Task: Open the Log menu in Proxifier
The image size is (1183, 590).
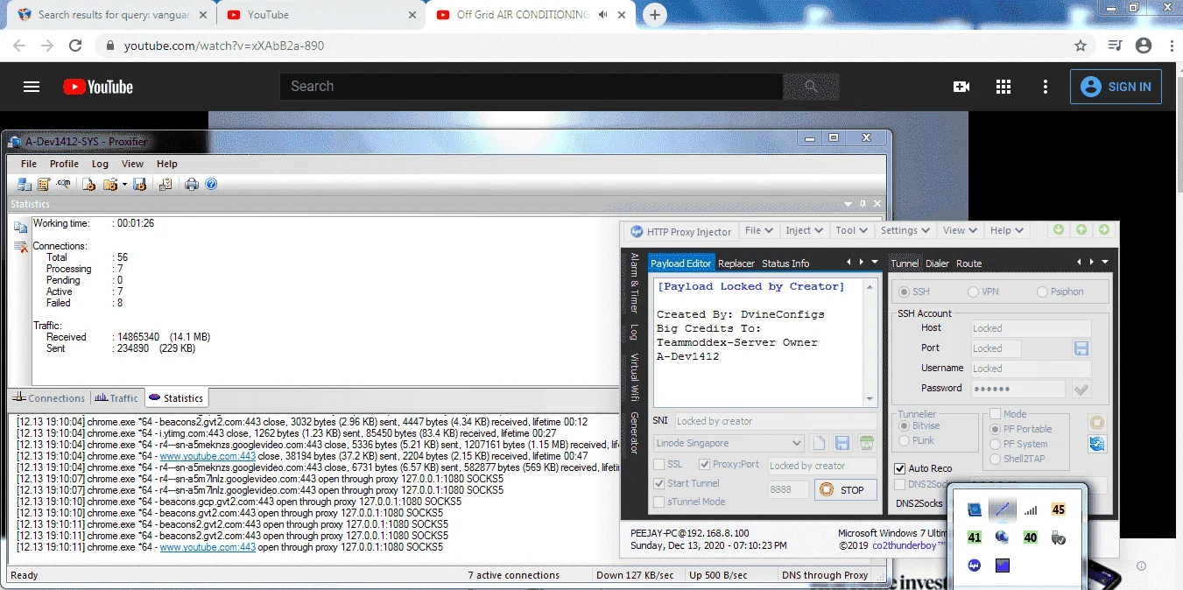Action: (x=101, y=164)
